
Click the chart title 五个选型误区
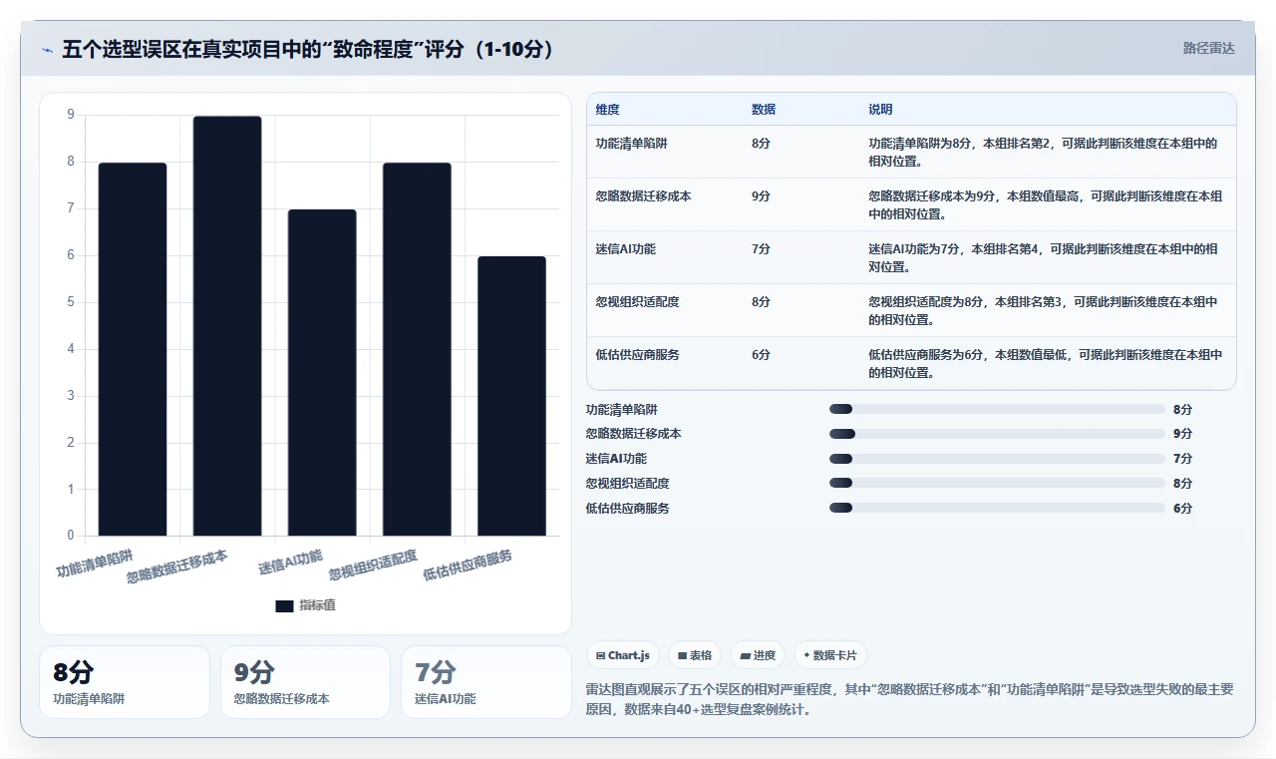click(x=309, y=49)
